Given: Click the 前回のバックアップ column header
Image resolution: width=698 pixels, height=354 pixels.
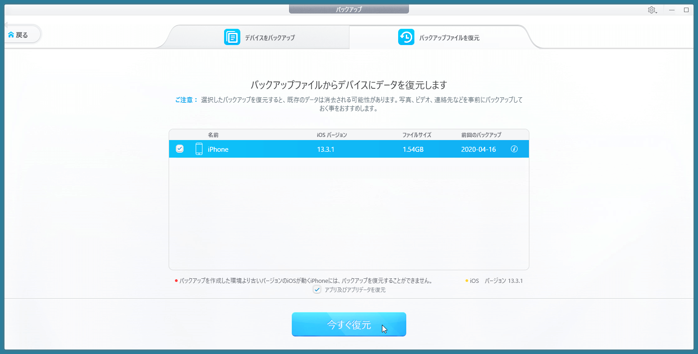Looking at the screenshot, I should click(481, 135).
